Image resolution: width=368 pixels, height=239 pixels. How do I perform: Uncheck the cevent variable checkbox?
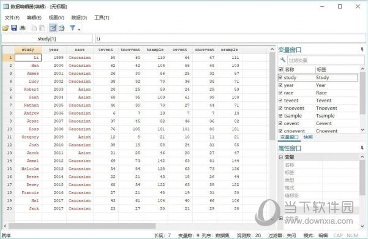[280, 123]
